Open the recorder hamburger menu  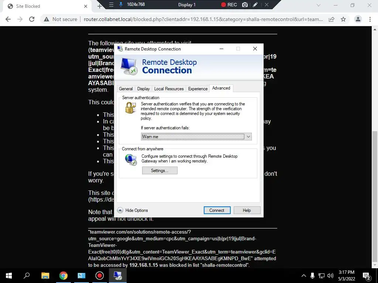(111, 4)
